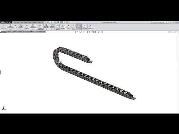This screenshot has width=179, height=134.
Task: Open the Insert menu
Action: coord(25,22)
